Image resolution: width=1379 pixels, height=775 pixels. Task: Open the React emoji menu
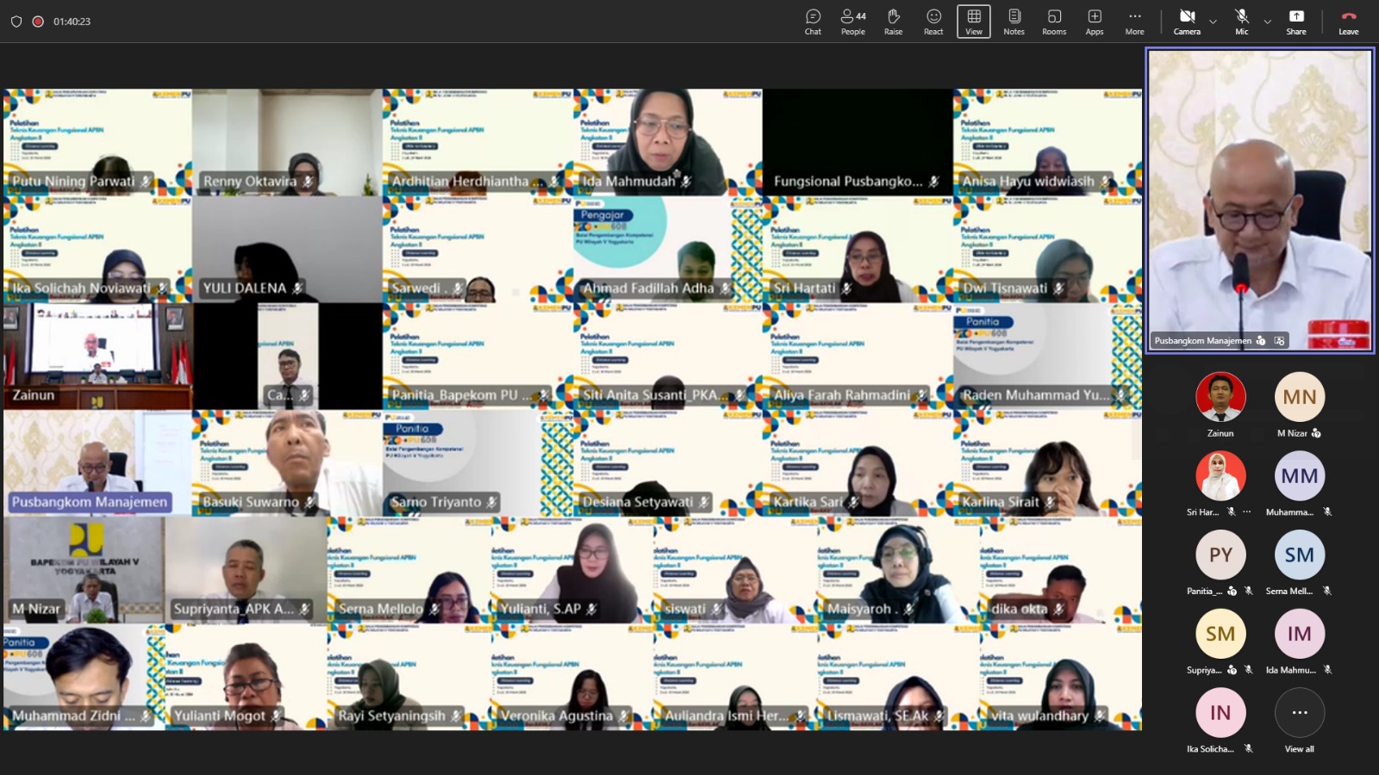933,22
